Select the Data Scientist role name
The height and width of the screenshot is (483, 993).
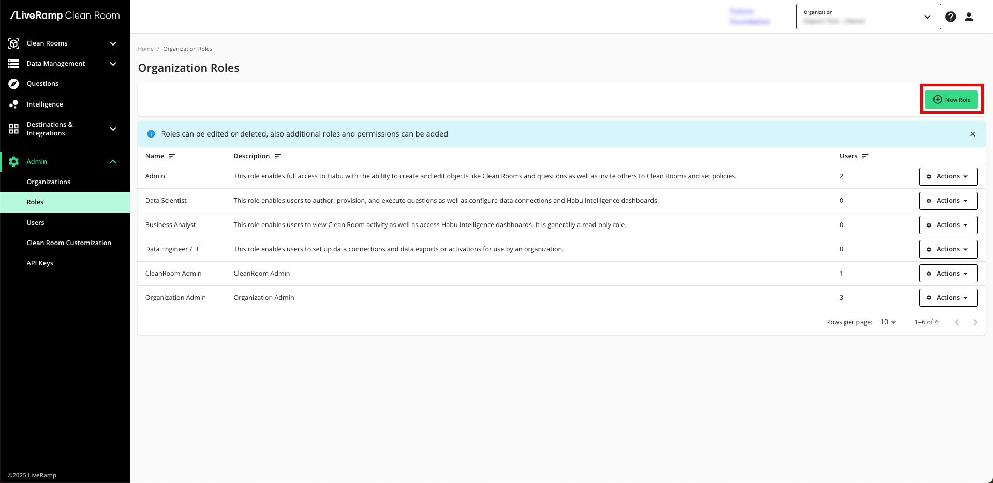tap(166, 201)
